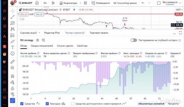Viewport: 184px width, 107px height.
Task: Select the ruler measure tool
Action: tap(13, 62)
